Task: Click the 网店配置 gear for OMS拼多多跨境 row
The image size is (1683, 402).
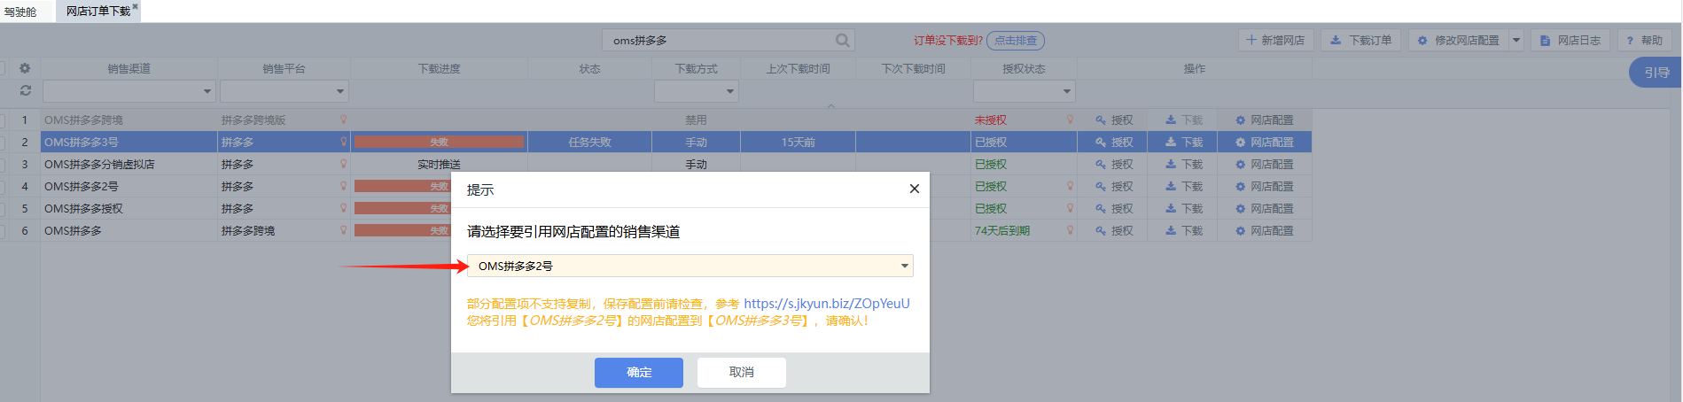Action: 1241,120
